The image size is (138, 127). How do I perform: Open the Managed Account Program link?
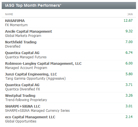[26, 68]
